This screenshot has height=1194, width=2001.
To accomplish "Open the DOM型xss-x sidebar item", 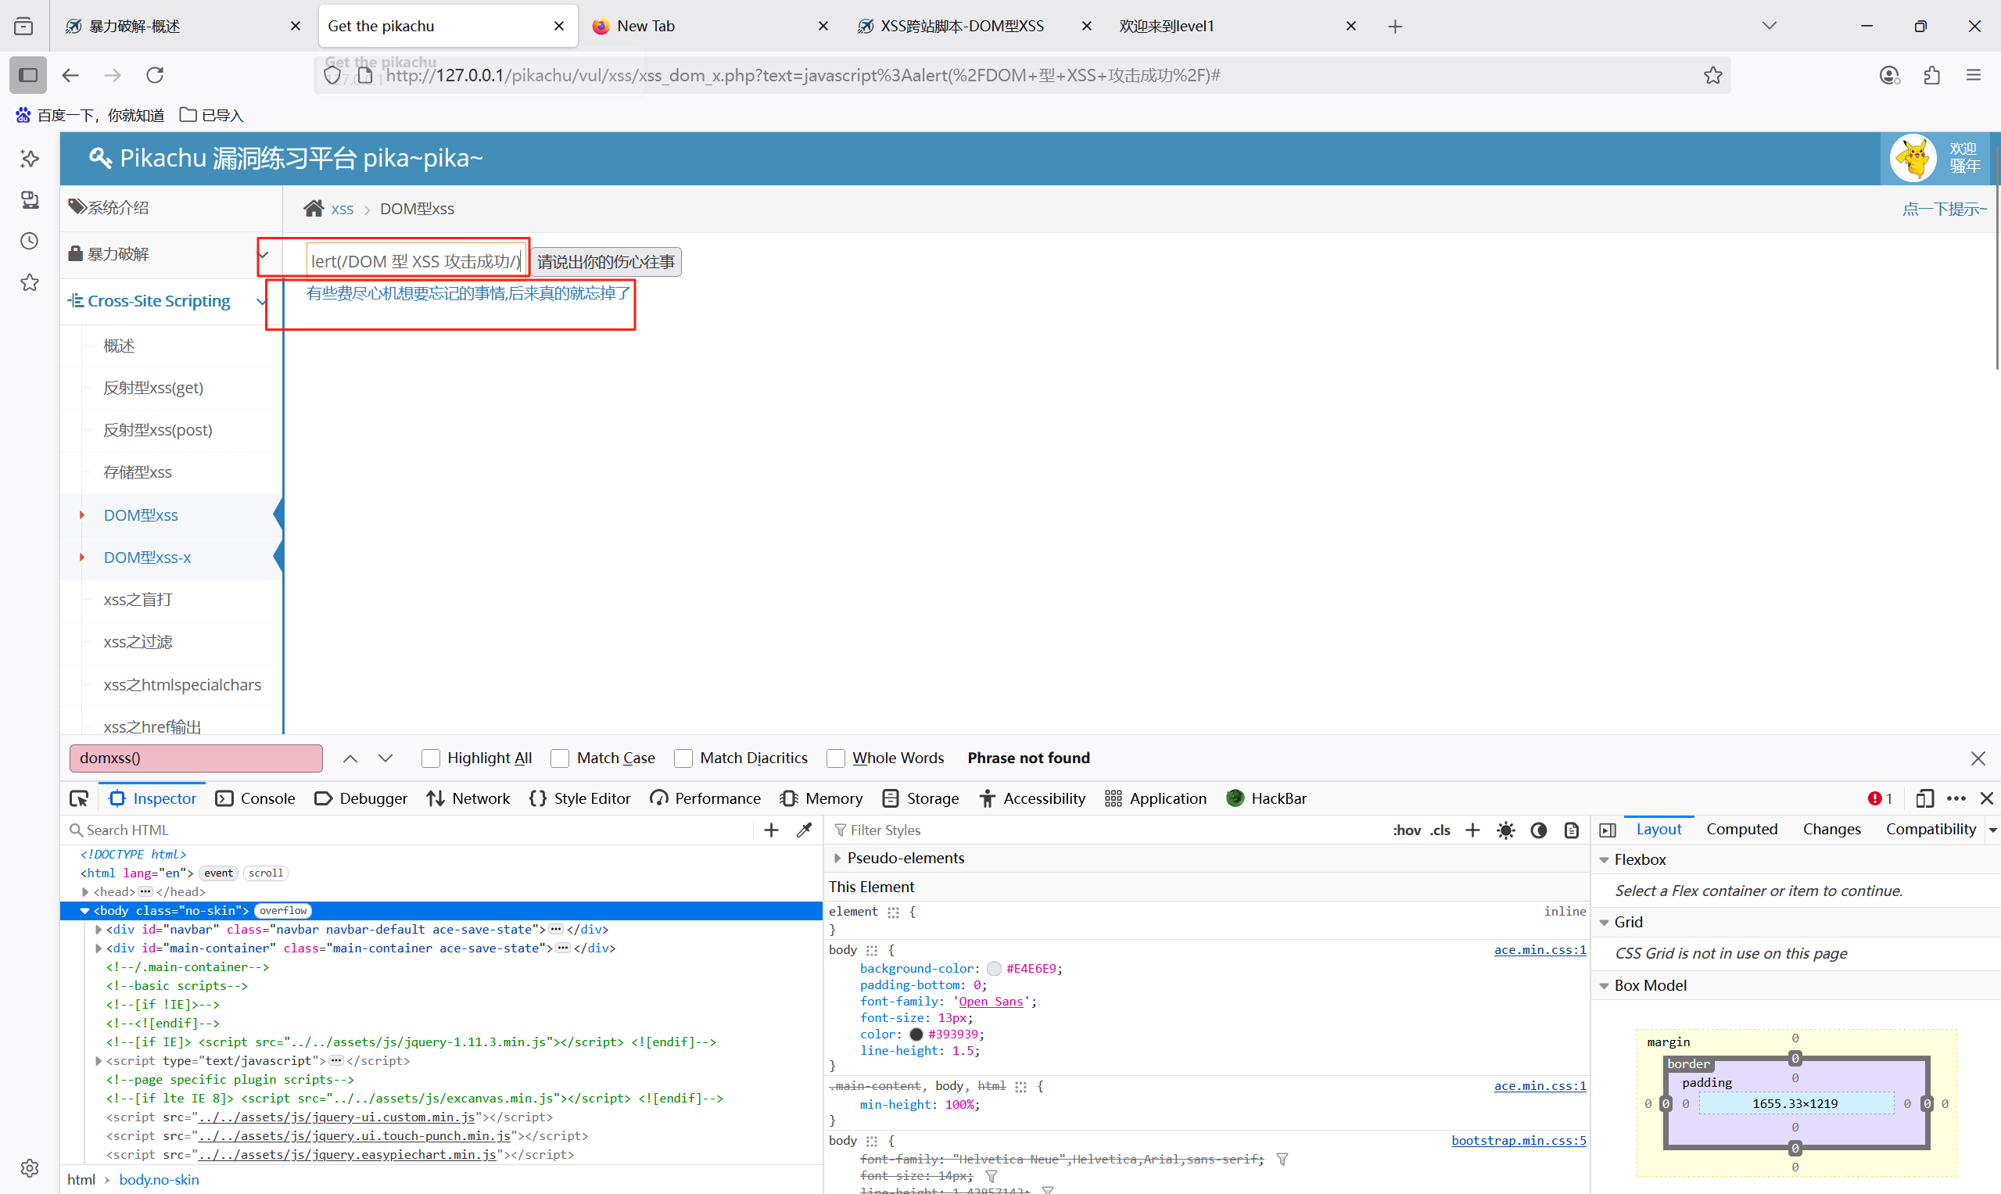I will click(x=147, y=557).
